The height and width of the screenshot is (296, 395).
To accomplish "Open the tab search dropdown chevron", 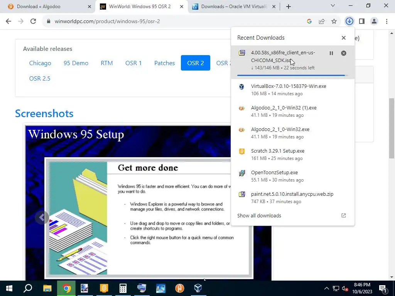I will click(333, 5).
